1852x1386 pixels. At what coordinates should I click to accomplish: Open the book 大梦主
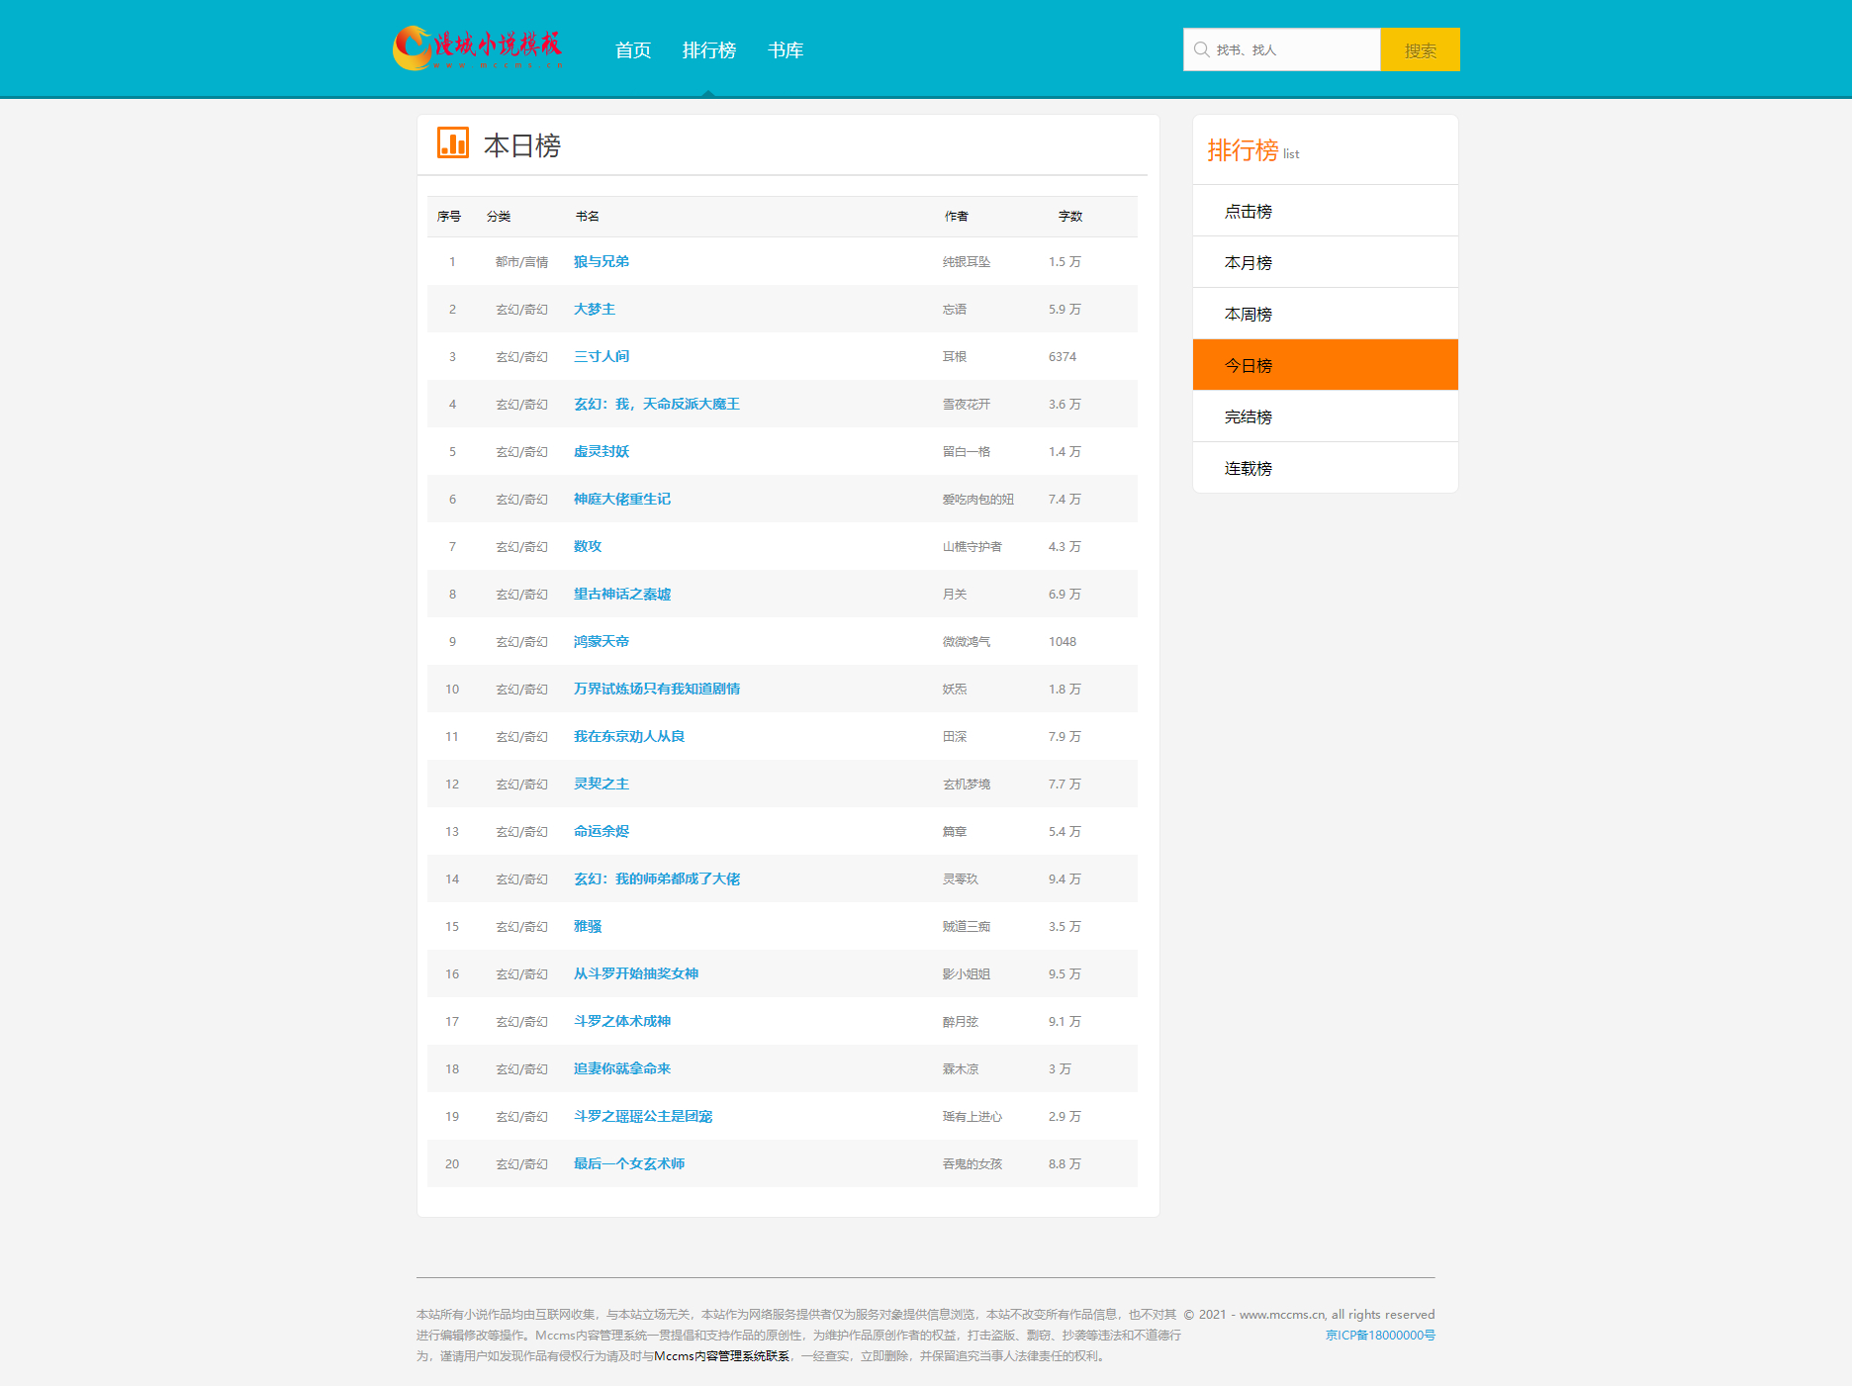595,309
